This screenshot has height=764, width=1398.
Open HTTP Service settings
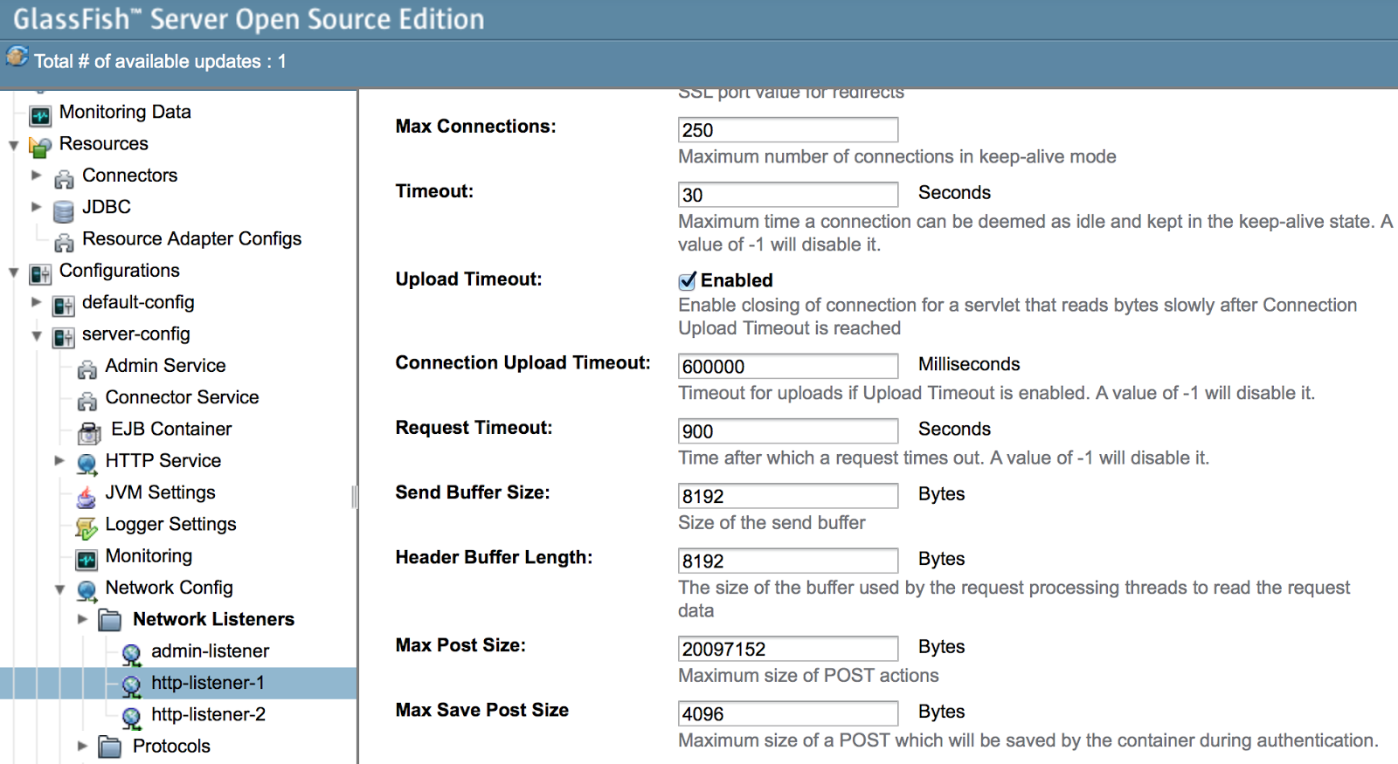[x=163, y=460]
